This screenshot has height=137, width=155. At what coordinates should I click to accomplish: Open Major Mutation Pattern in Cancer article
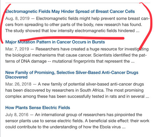[x=55, y=42]
